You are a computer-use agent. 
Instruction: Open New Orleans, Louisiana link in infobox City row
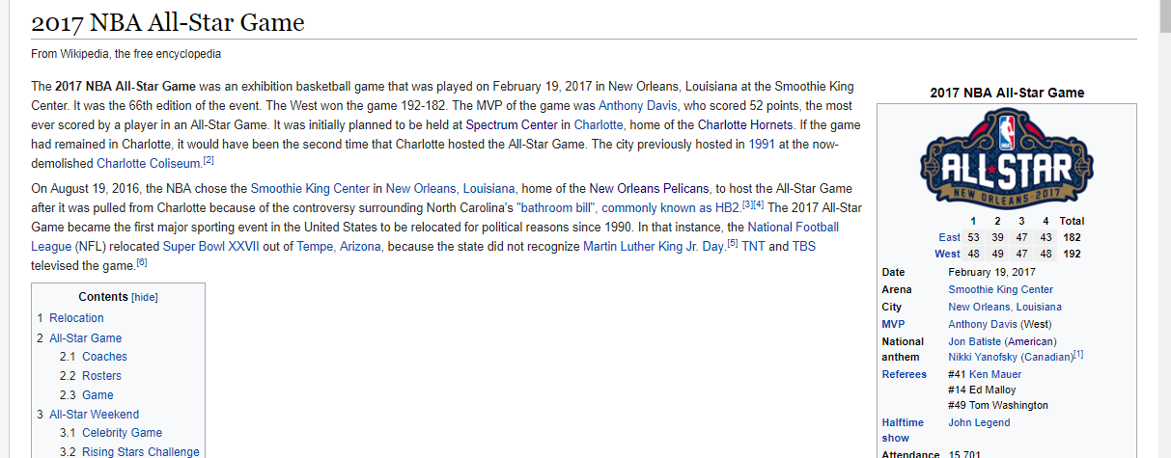tap(1004, 307)
